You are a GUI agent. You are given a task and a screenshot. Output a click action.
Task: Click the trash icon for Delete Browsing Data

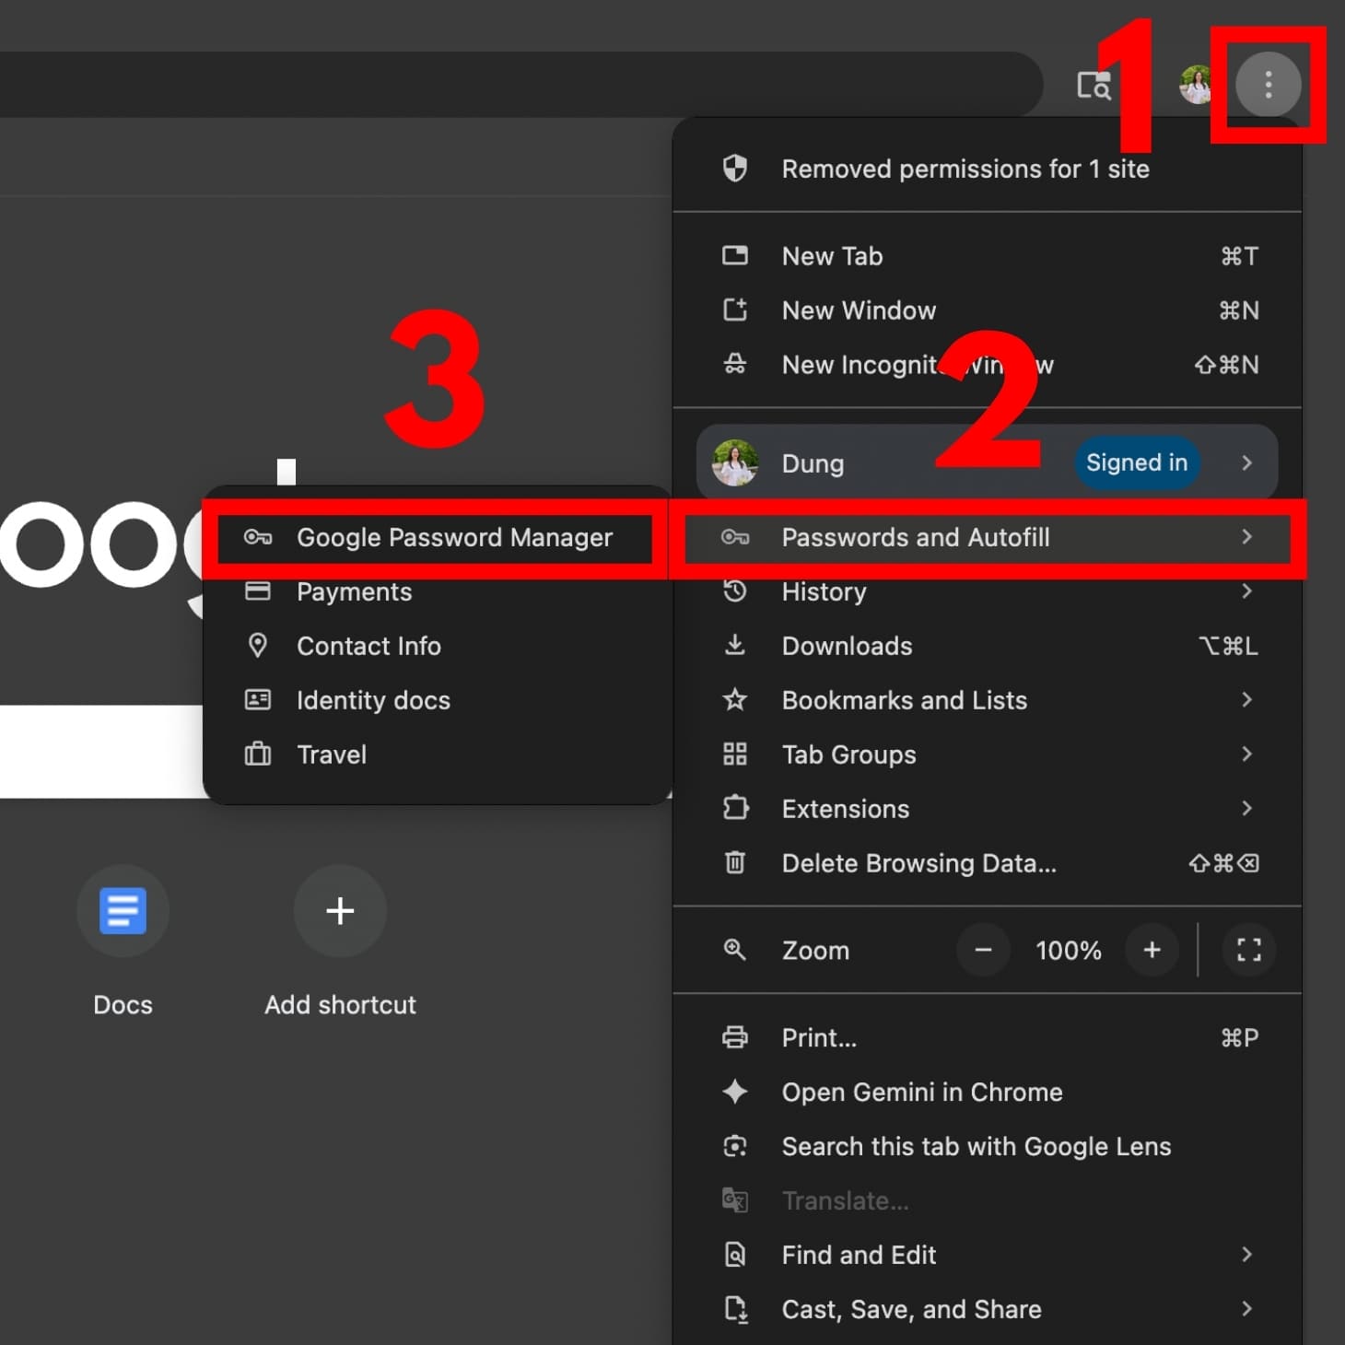[734, 862]
